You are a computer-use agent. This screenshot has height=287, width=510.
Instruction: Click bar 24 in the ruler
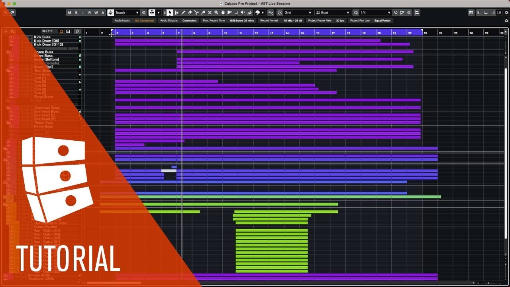(x=441, y=33)
